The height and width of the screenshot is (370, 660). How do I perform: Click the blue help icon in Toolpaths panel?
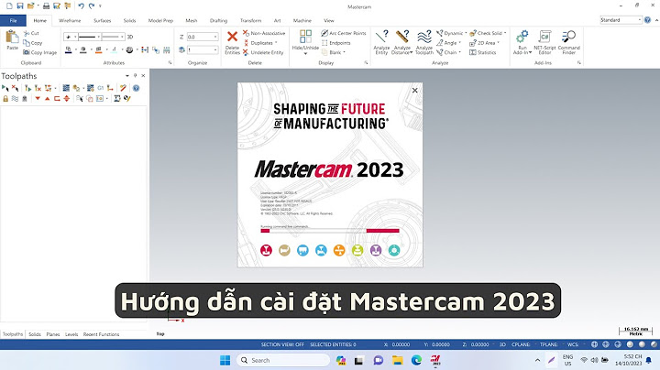click(136, 88)
